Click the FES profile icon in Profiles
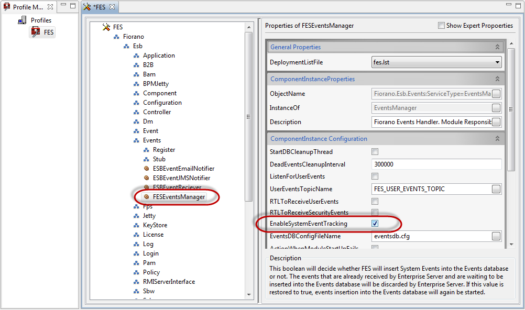525x310 pixels. click(x=36, y=32)
